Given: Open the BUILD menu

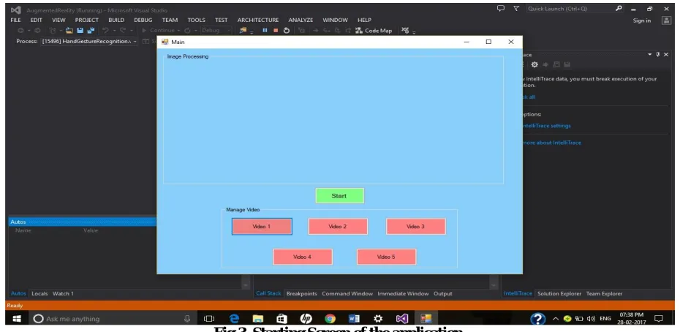Looking at the screenshot, I should (x=116, y=20).
